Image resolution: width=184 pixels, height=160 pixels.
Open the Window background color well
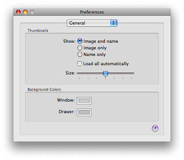(84, 101)
